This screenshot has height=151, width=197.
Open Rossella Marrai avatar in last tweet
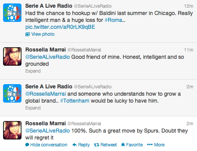(x=12, y=130)
